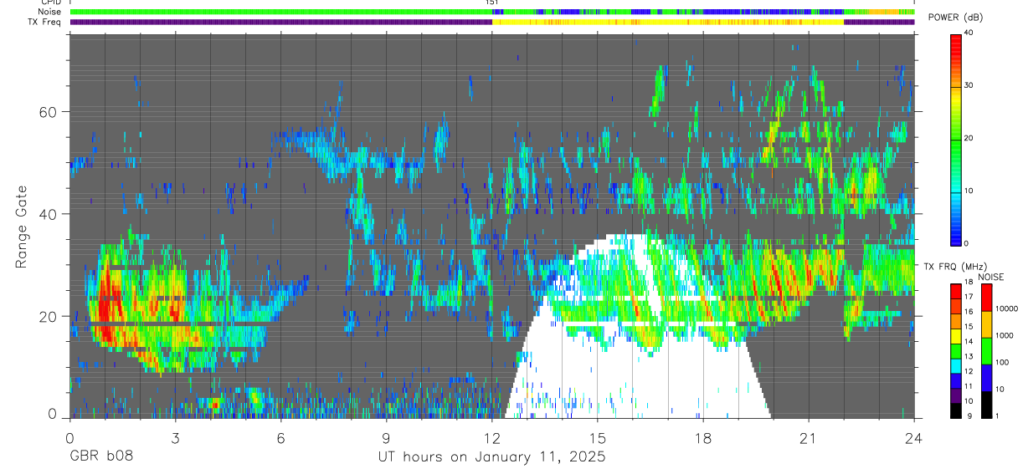Click the x-axis tick label '3'
This screenshot has width=1028, height=474.
pos(175,438)
